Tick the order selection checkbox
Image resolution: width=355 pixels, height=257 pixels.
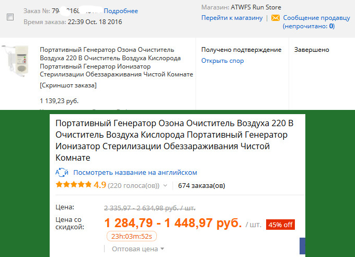(10, 17)
